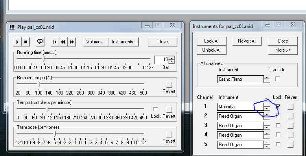306x156 pixels.
Task: Close Instruments window with title bar X
Action: click(293, 25)
